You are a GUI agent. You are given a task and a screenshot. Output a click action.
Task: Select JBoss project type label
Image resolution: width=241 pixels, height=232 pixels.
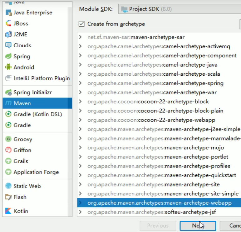21,23
